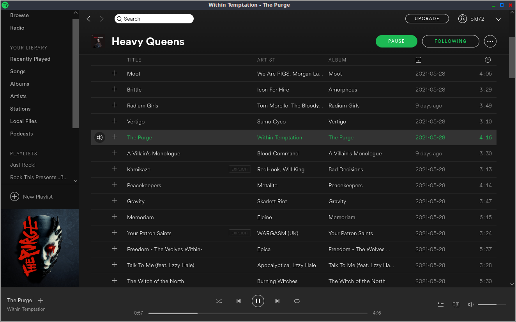Add A Villain's Monologue to library
This screenshot has width=516, height=322.
115,153
